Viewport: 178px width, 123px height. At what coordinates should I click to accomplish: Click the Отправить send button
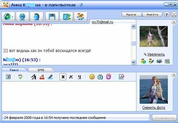click(164, 118)
